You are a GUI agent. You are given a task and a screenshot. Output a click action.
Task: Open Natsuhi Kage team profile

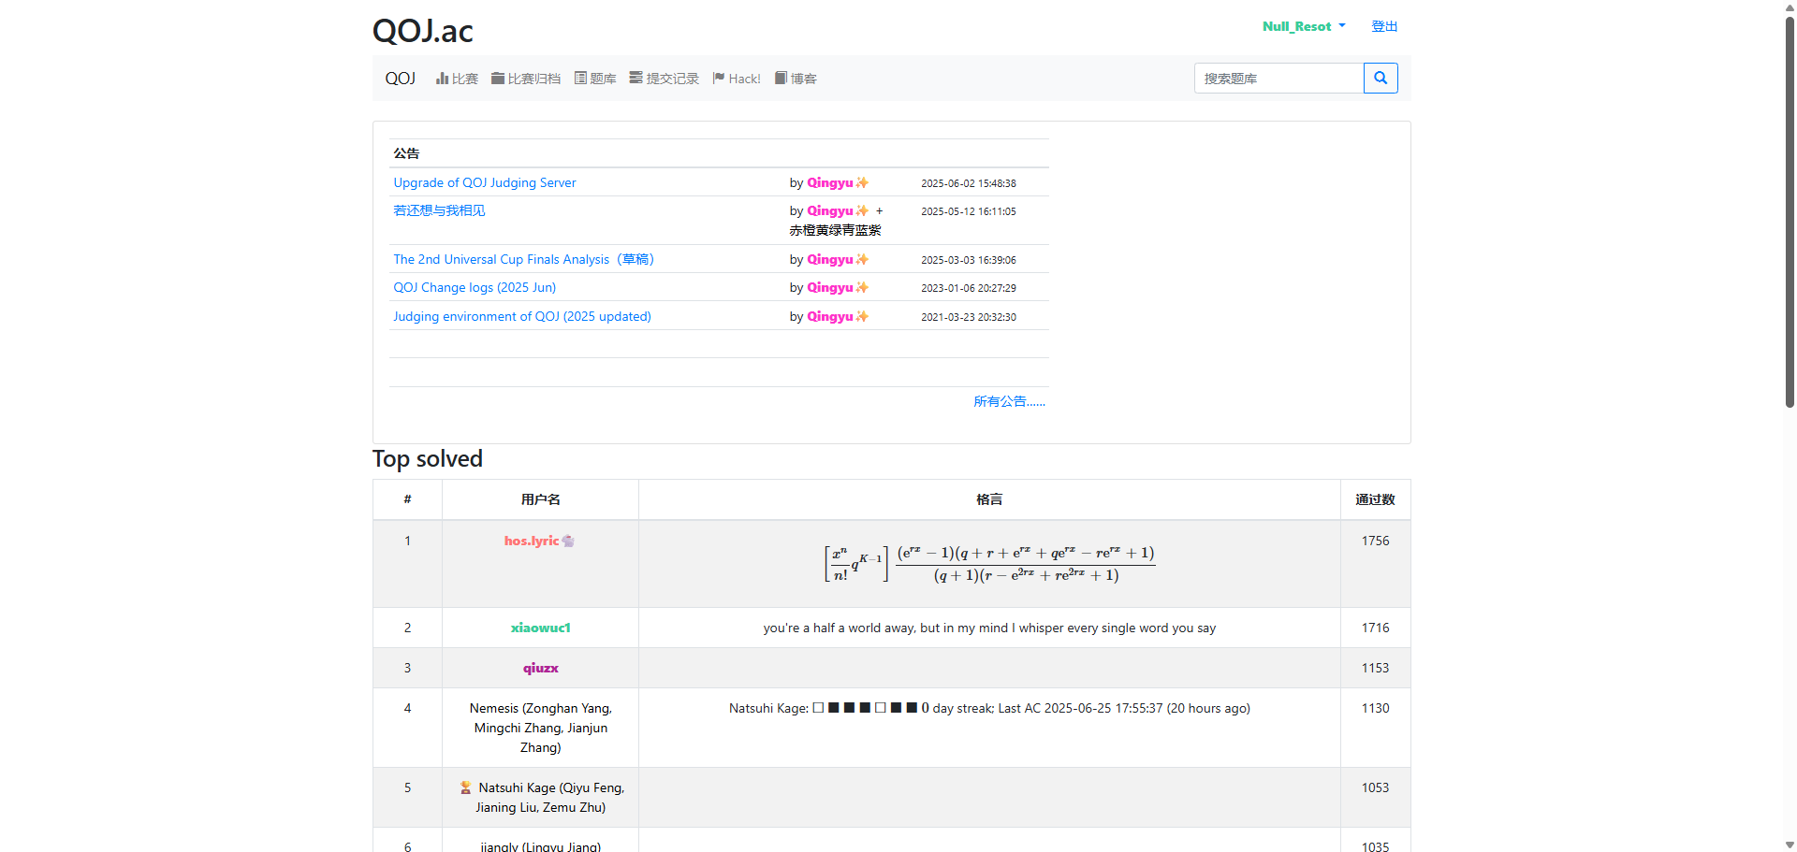pos(551,798)
